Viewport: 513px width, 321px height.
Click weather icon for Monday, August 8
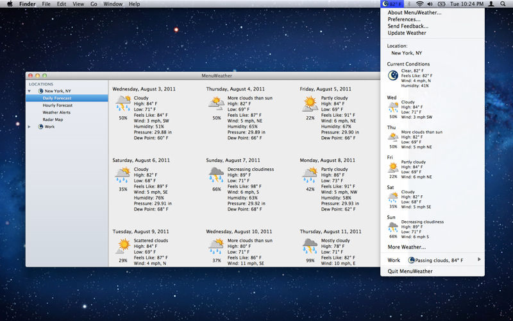pyautogui.click(x=310, y=175)
